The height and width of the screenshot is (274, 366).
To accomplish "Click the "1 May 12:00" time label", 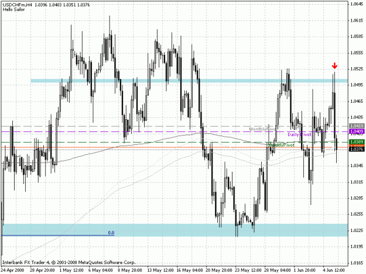I will (x=71, y=270).
